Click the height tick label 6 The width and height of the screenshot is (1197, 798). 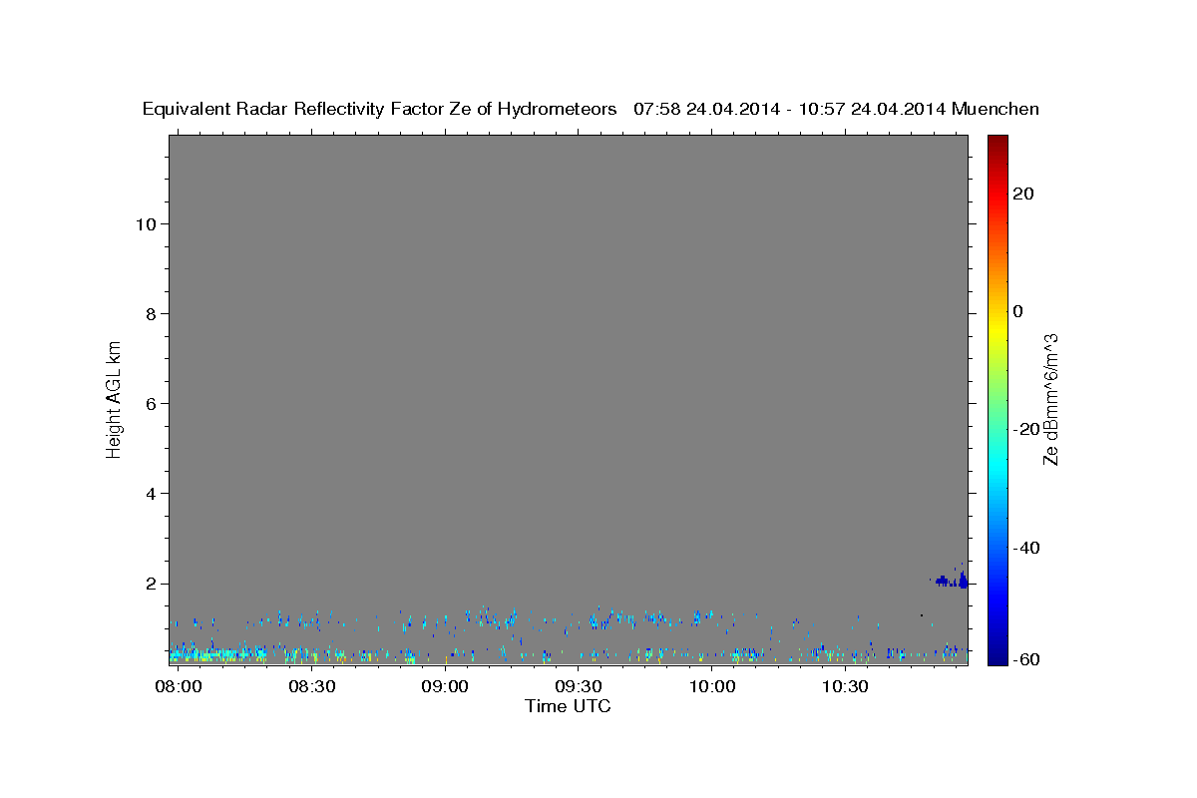tap(153, 404)
